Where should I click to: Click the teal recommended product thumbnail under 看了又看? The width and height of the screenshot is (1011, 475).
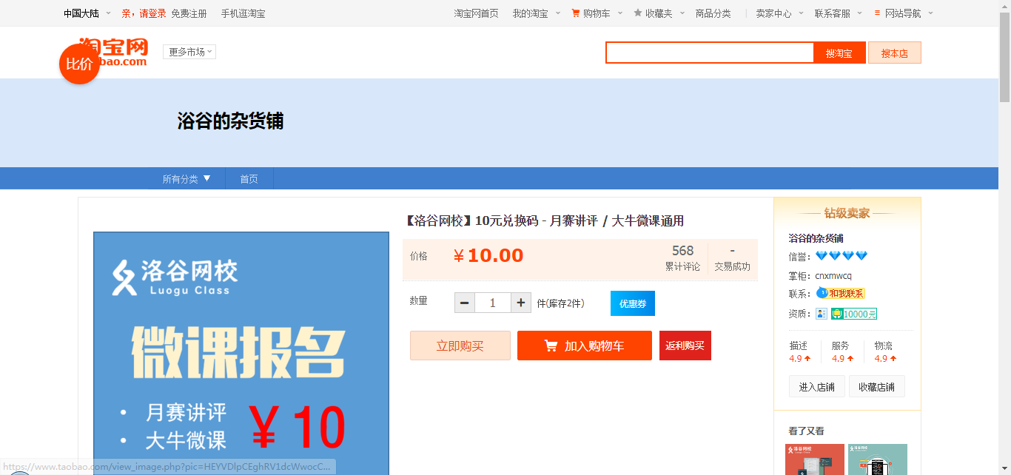point(878,459)
